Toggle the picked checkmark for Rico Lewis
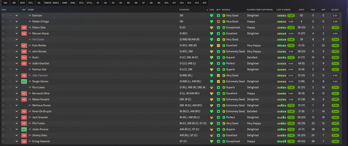The image size is (348, 146). pos(3,87)
